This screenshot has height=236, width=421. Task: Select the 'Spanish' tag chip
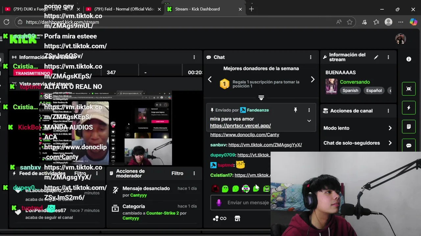pyautogui.click(x=350, y=90)
